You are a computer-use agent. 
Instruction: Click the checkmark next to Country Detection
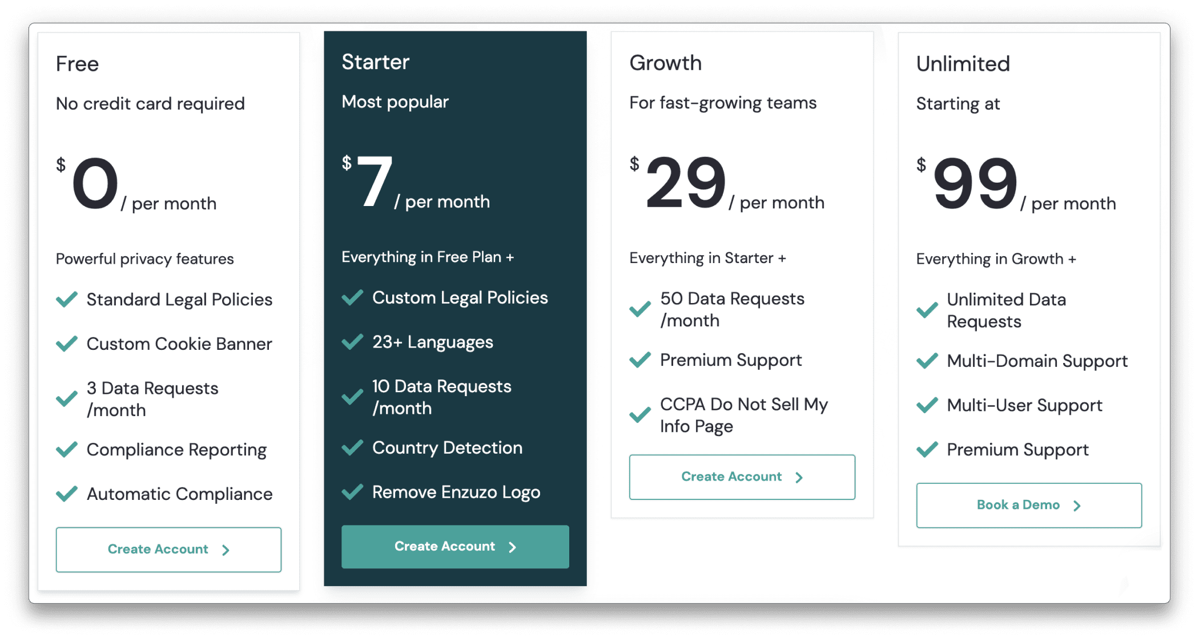(352, 447)
